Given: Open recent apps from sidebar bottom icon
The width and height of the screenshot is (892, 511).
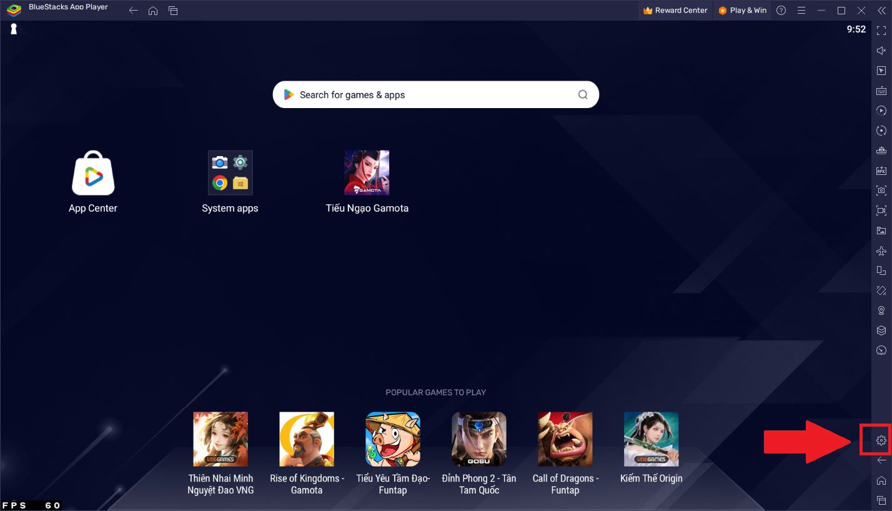Looking at the screenshot, I should (881, 500).
